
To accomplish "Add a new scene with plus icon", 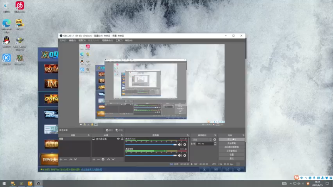I will (61, 159).
